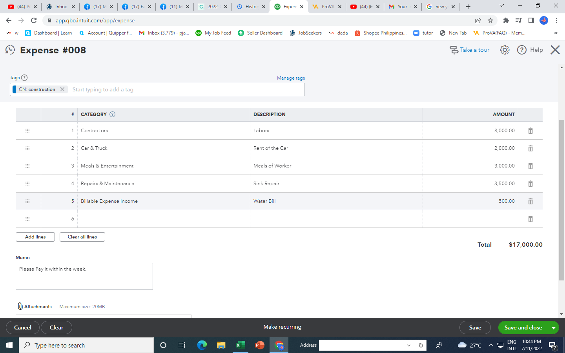This screenshot has width=565, height=353.
Task: Open Microsoft Edge from the taskbar
Action: pyautogui.click(x=202, y=345)
